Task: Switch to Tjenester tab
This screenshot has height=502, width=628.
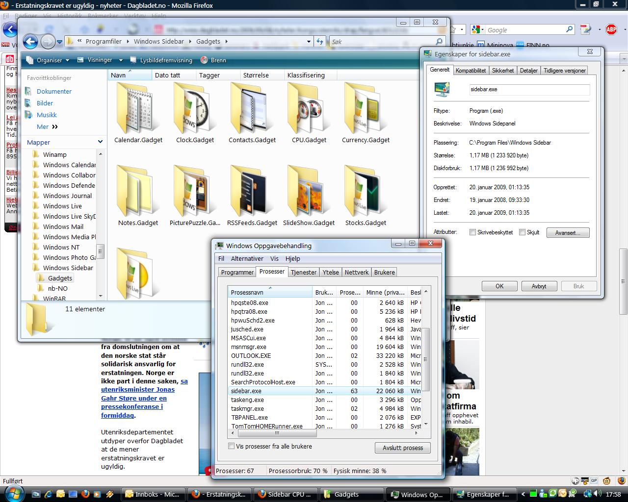Action: 304,272
